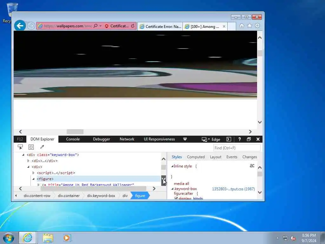
Task: Click the Edge document mode label
Action: [216, 139]
